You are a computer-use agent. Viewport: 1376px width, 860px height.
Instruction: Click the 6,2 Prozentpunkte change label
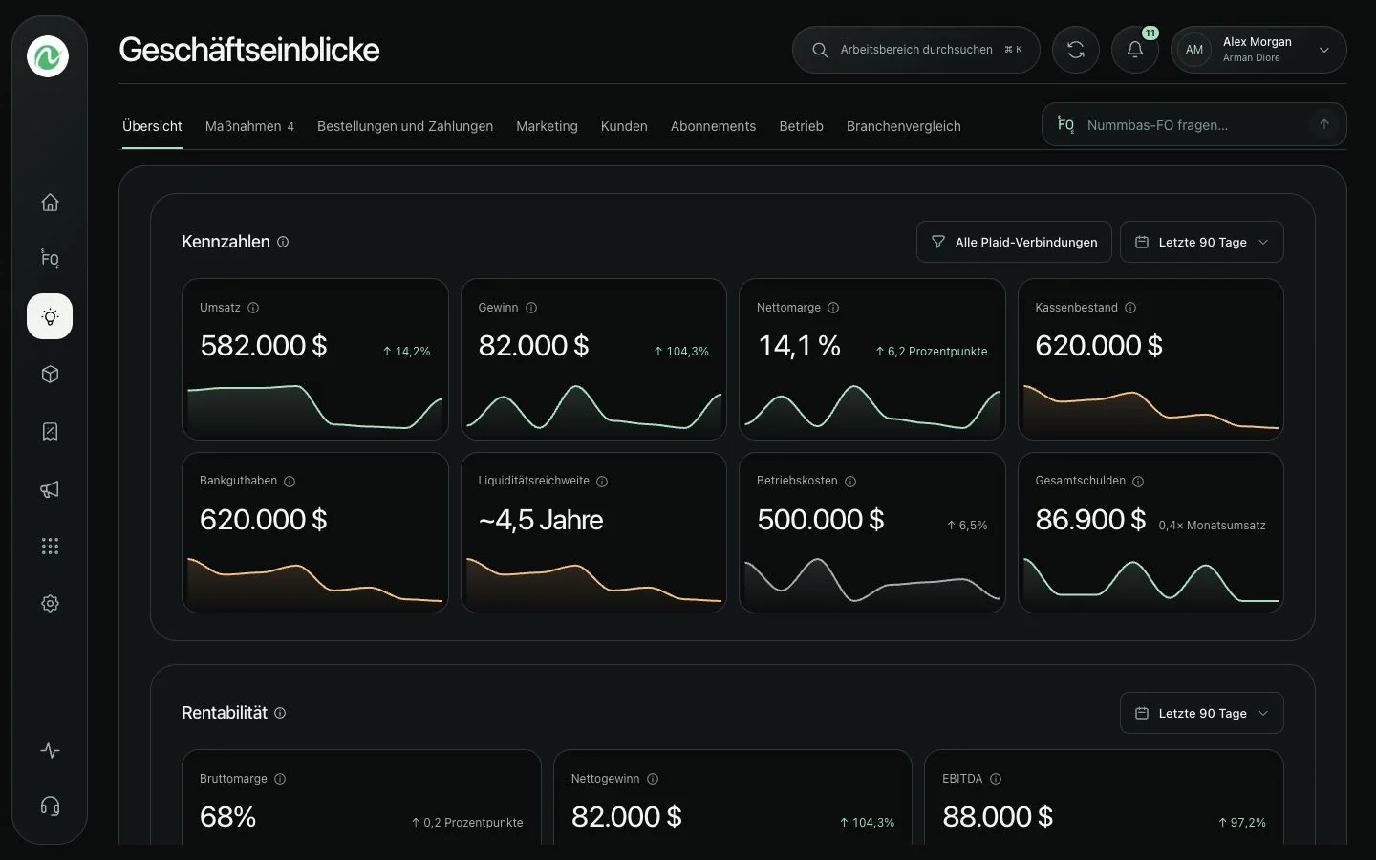coord(932,352)
